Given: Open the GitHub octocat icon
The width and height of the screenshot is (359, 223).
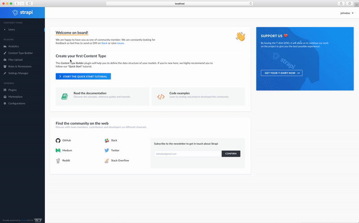Looking at the screenshot, I should pyautogui.click(x=58, y=141).
